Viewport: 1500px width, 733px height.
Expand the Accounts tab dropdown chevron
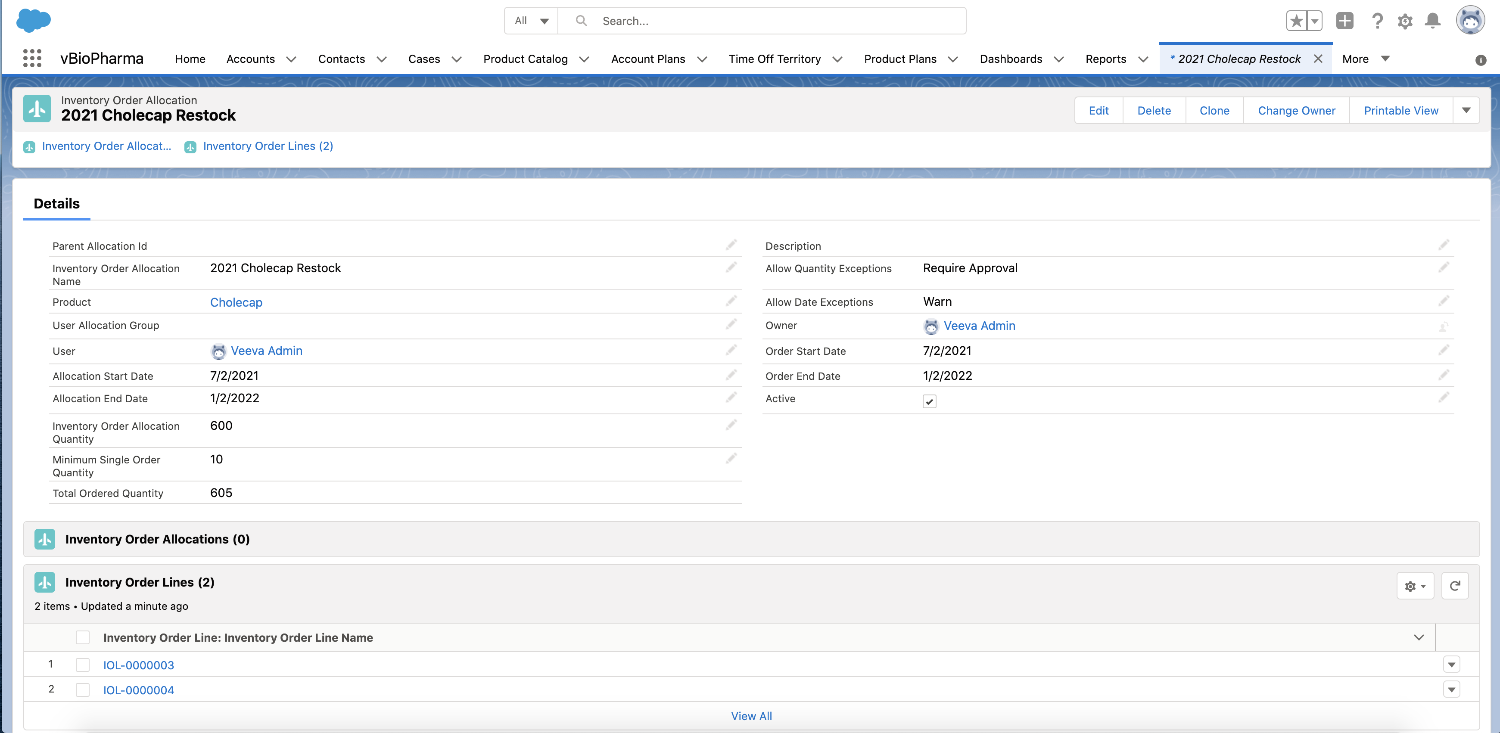[291, 59]
